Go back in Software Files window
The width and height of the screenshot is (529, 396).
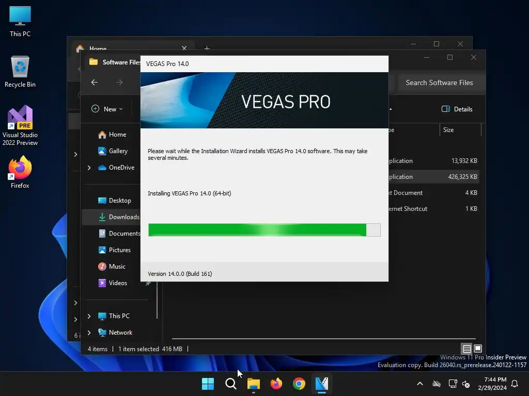click(x=95, y=82)
